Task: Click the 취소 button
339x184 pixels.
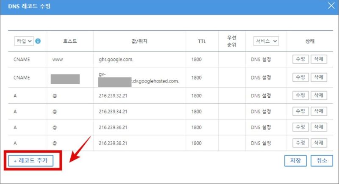Action: tap(322, 161)
